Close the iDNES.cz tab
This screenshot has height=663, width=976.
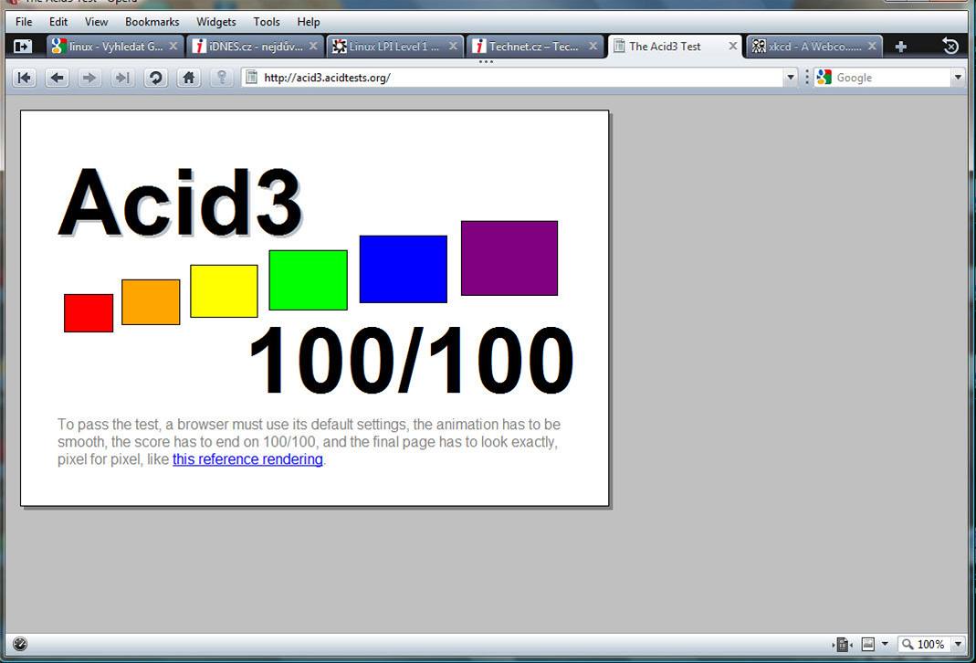tap(313, 47)
